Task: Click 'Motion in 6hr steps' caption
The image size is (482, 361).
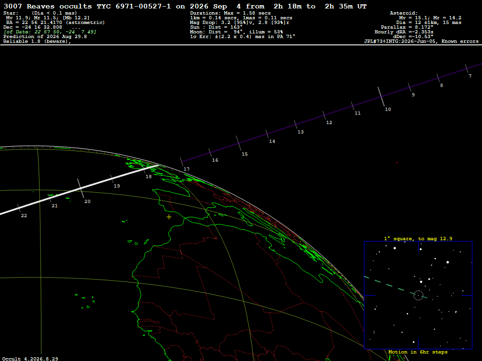Action: click(418, 352)
